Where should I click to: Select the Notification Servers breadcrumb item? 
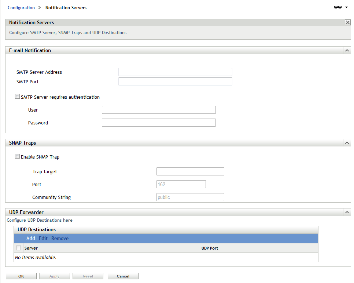(66, 7)
